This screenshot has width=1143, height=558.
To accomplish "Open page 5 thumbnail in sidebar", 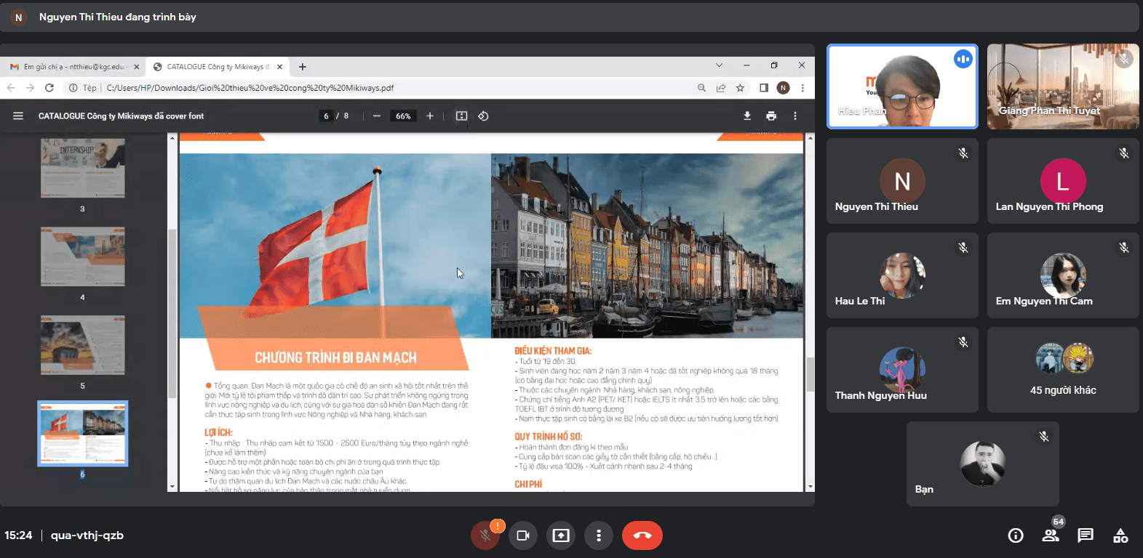I will point(82,345).
